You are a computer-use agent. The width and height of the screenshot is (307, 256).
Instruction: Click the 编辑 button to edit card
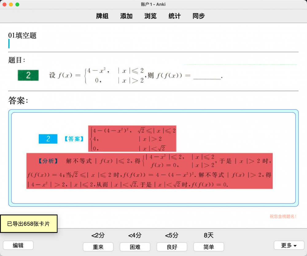tap(18, 245)
